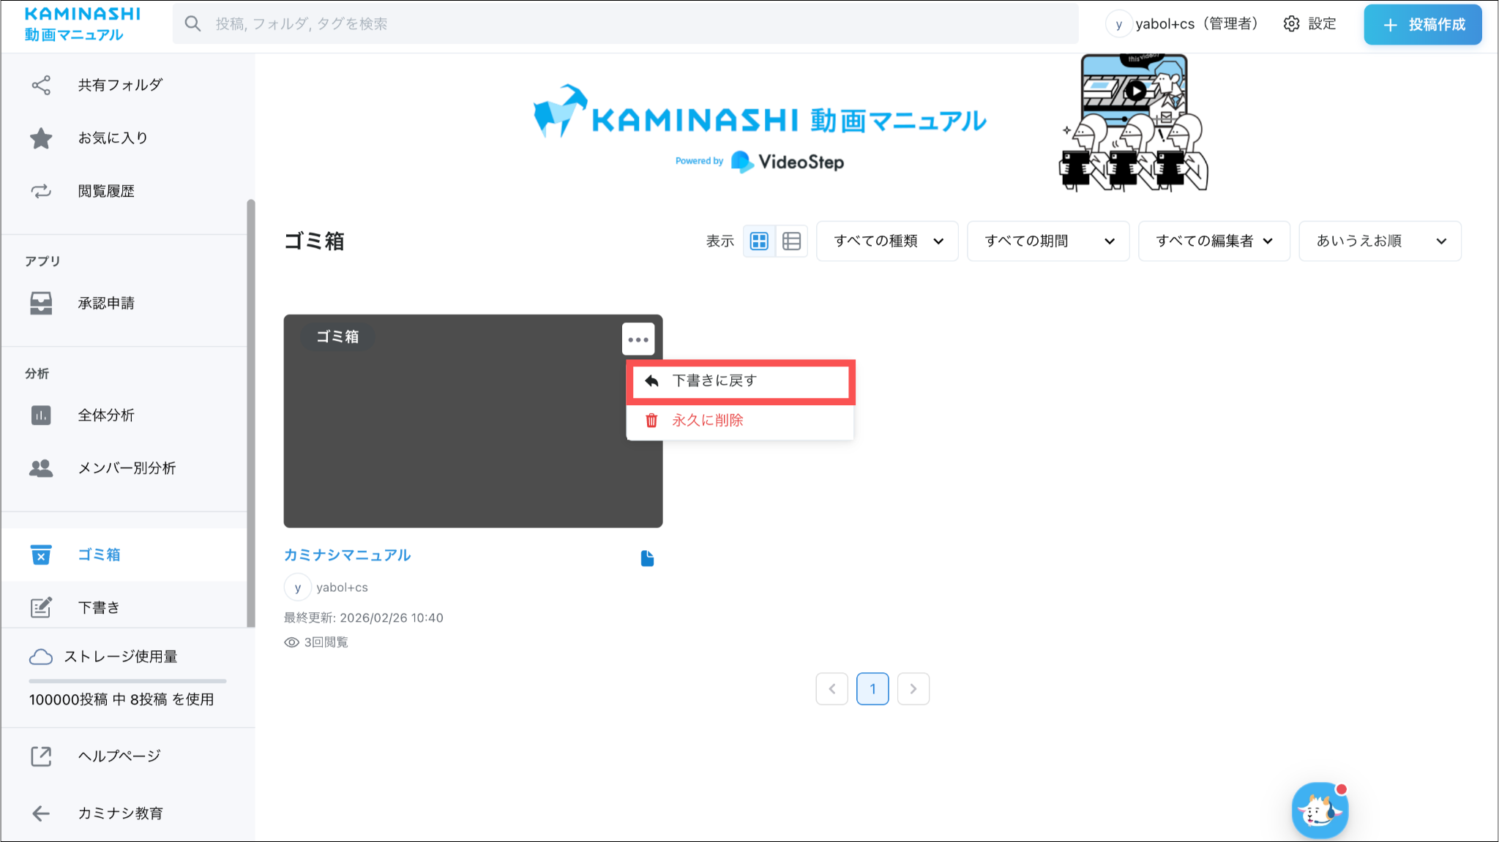Open the あいうえお順 sort dropdown
The image size is (1499, 842).
1380,241
